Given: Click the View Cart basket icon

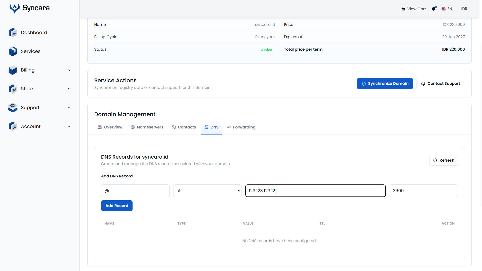Looking at the screenshot, I should click(x=403, y=9).
